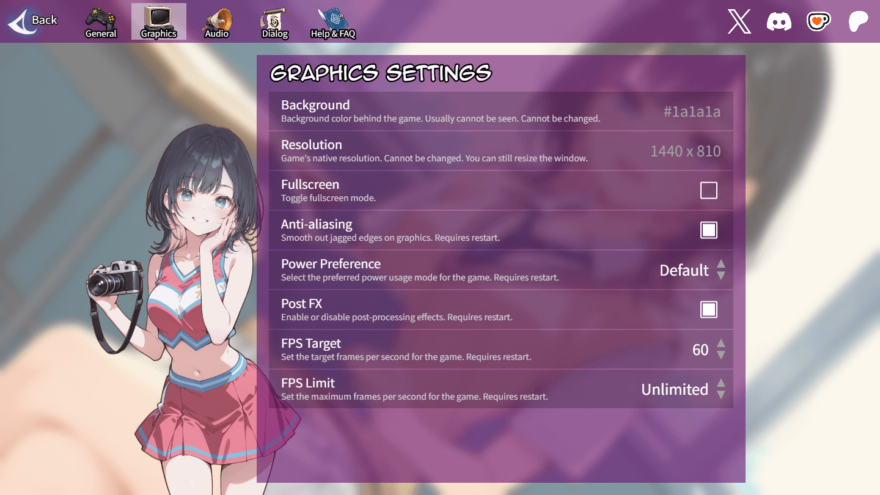Image resolution: width=880 pixels, height=495 pixels.
Task: Click the "Resolution" setting label
Action: point(312,145)
